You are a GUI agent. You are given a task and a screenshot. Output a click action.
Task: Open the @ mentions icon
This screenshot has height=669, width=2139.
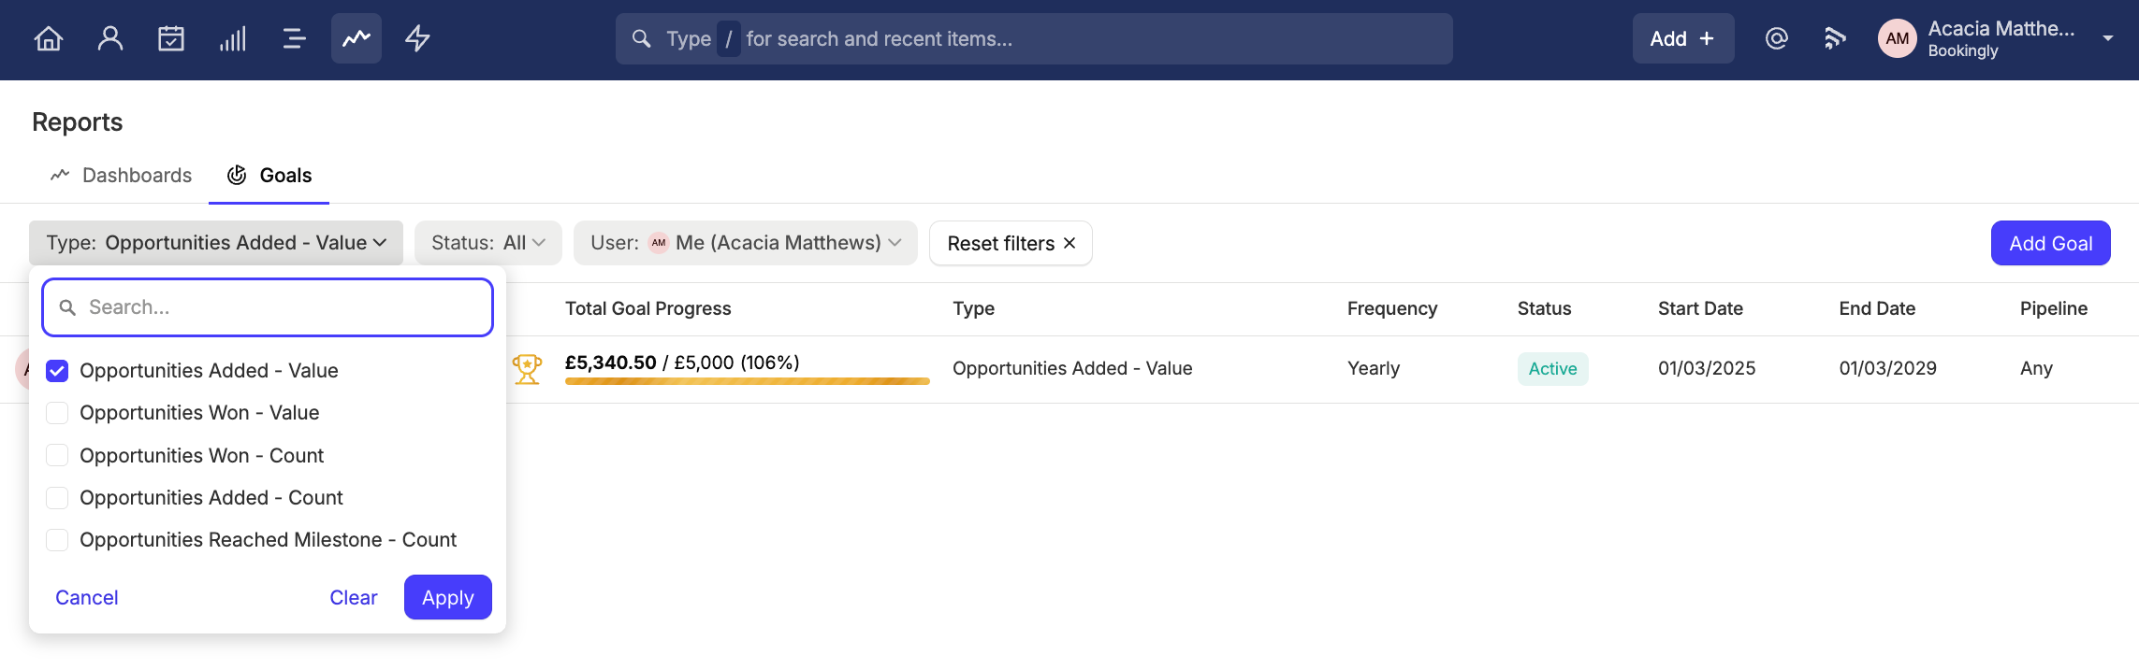pyautogui.click(x=1777, y=38)
